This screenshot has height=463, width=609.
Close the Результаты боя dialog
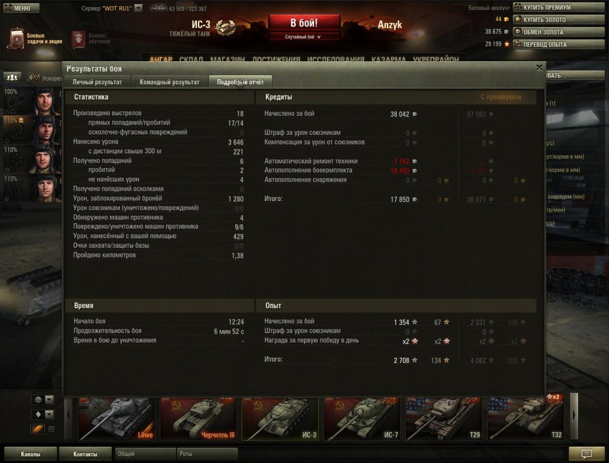pyautogui.click(x=539, y=68)
